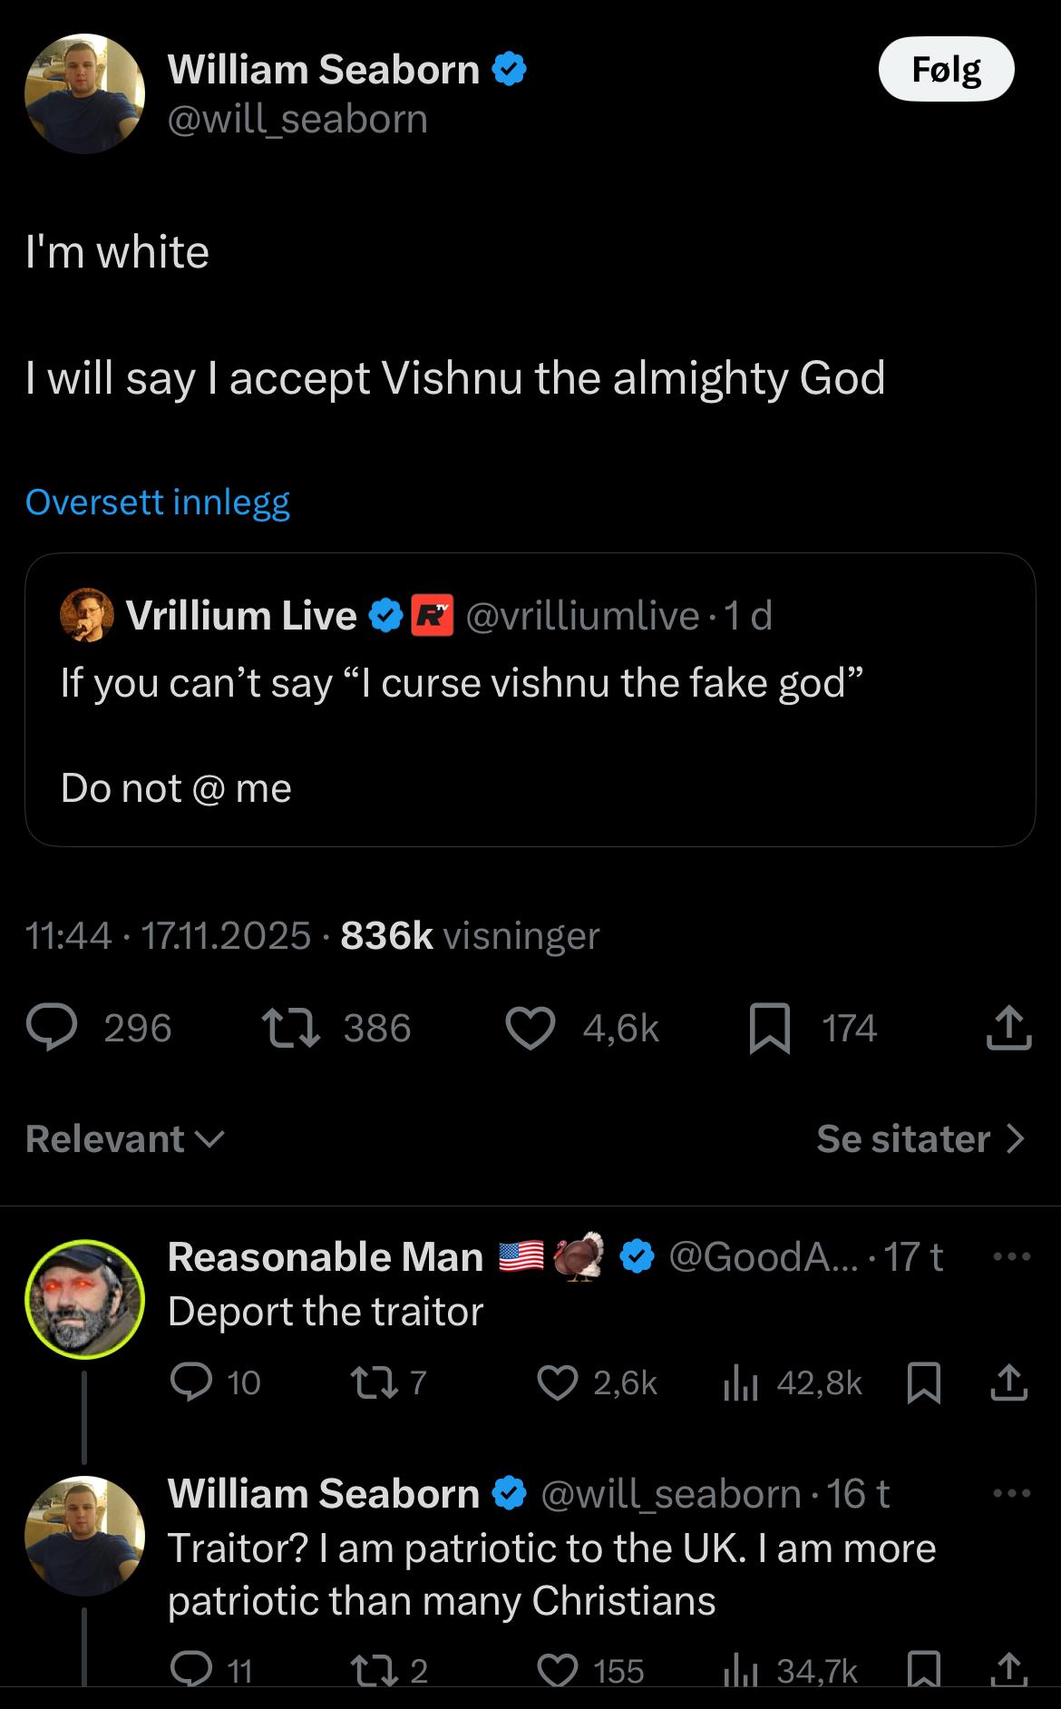Open Reasonable Man's avatar
Screen dimensions: 1061x1709
pos(84,1298)
